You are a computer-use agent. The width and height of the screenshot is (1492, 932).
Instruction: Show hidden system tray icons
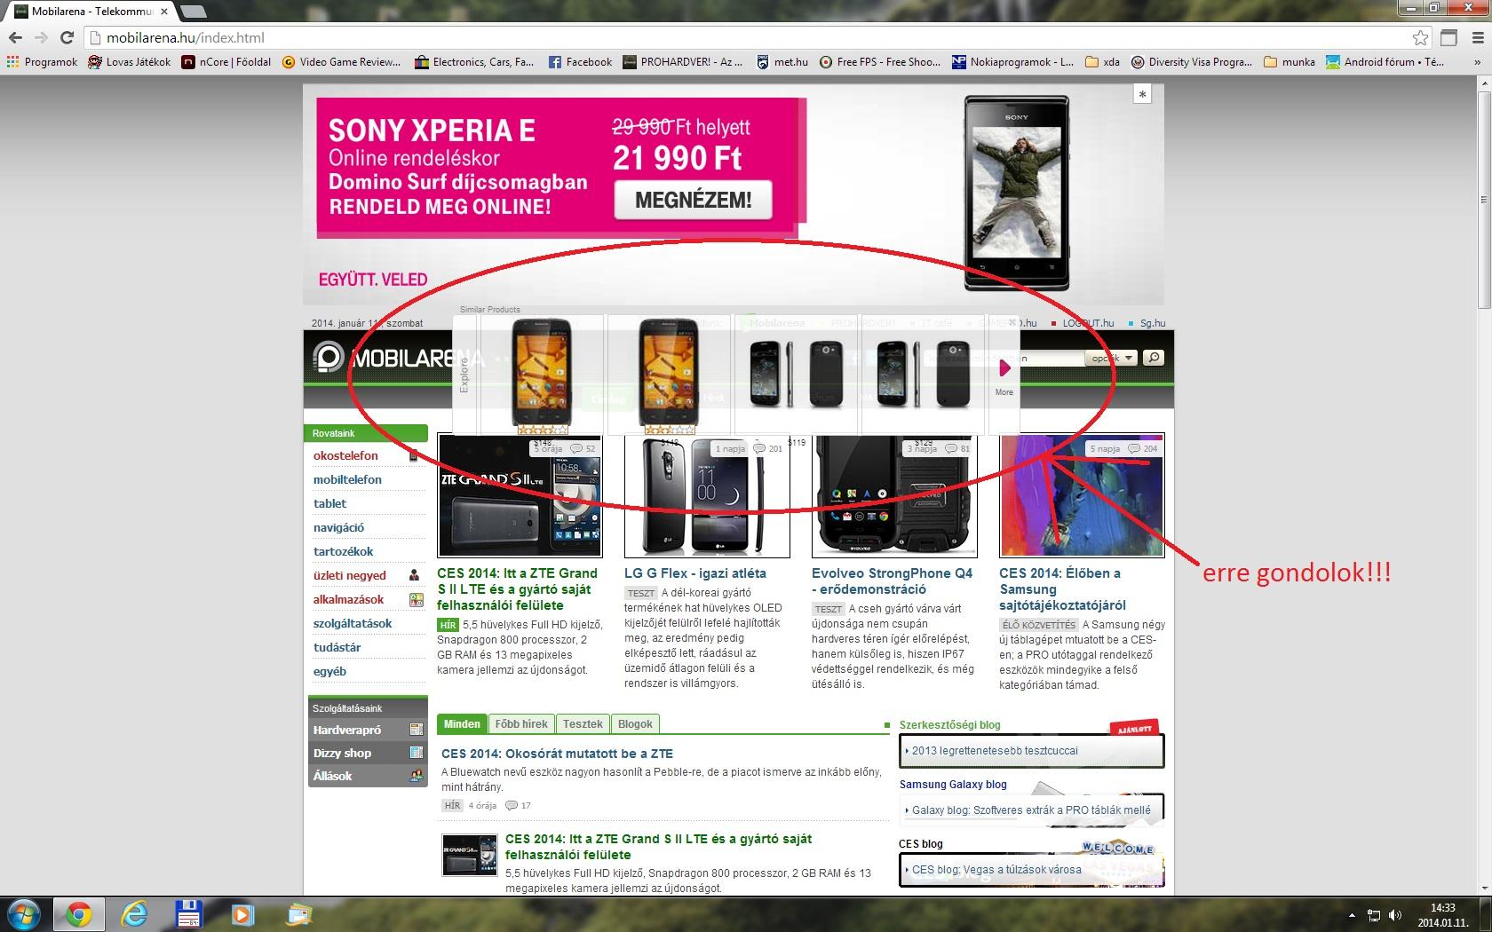(x=1352, y=915)
